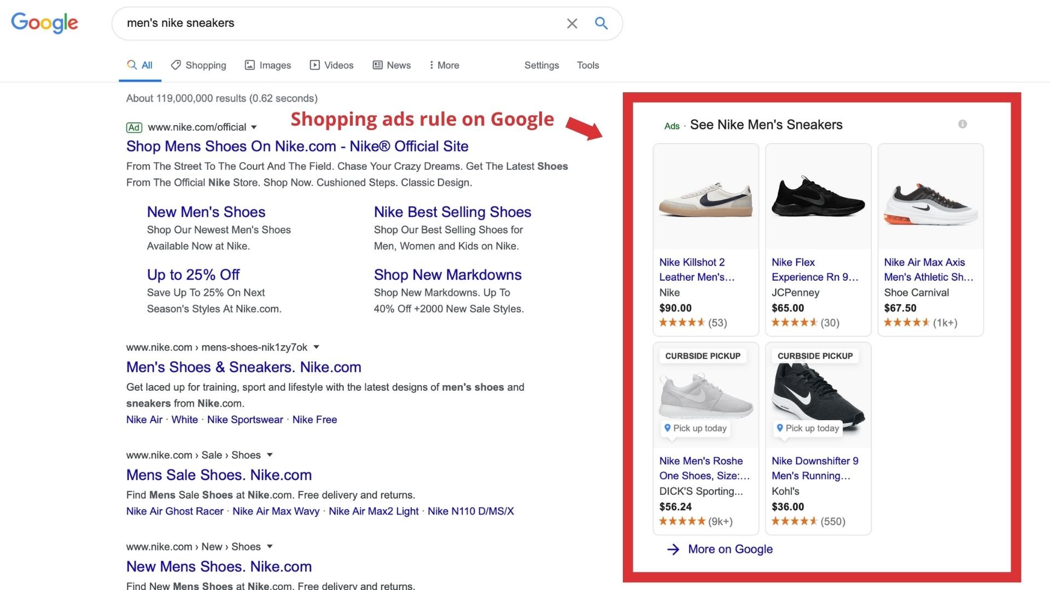Click the star rating of Nike Killshot 2
The width and height of the screenshot is (1050, 590).
point(682,322)
